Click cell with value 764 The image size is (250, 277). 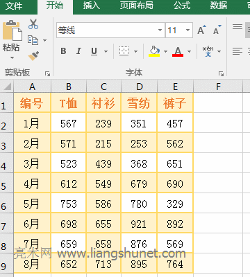click(x=175, y=263)
